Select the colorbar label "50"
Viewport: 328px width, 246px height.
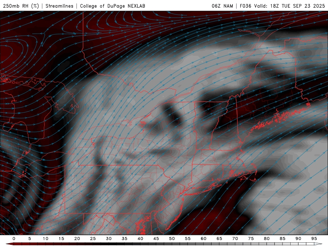pyautogui.click(x=172, y=239)
